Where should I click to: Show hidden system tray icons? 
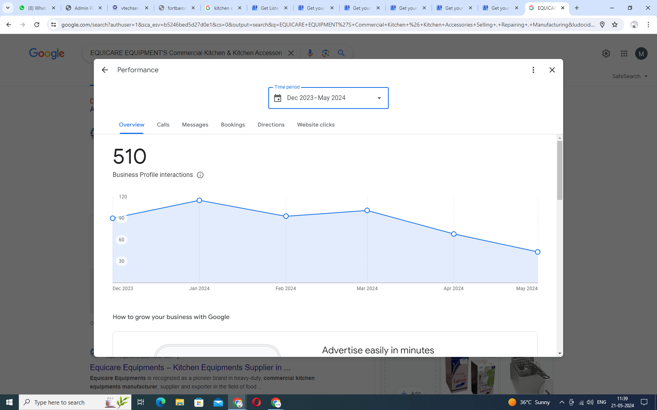point(562,402)
